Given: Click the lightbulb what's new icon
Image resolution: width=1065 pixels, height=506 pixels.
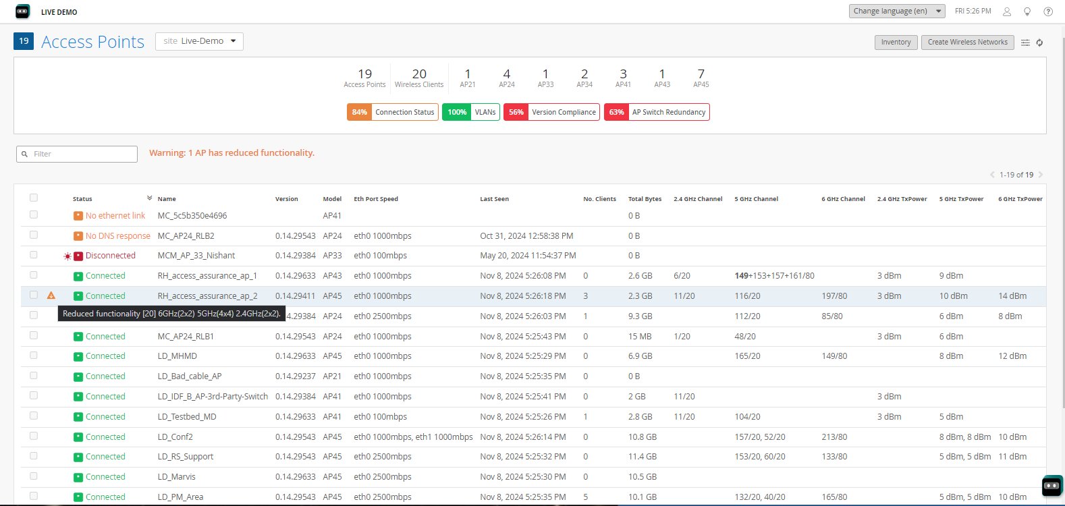Looking at the screenshot, I should pos(1027,11).
